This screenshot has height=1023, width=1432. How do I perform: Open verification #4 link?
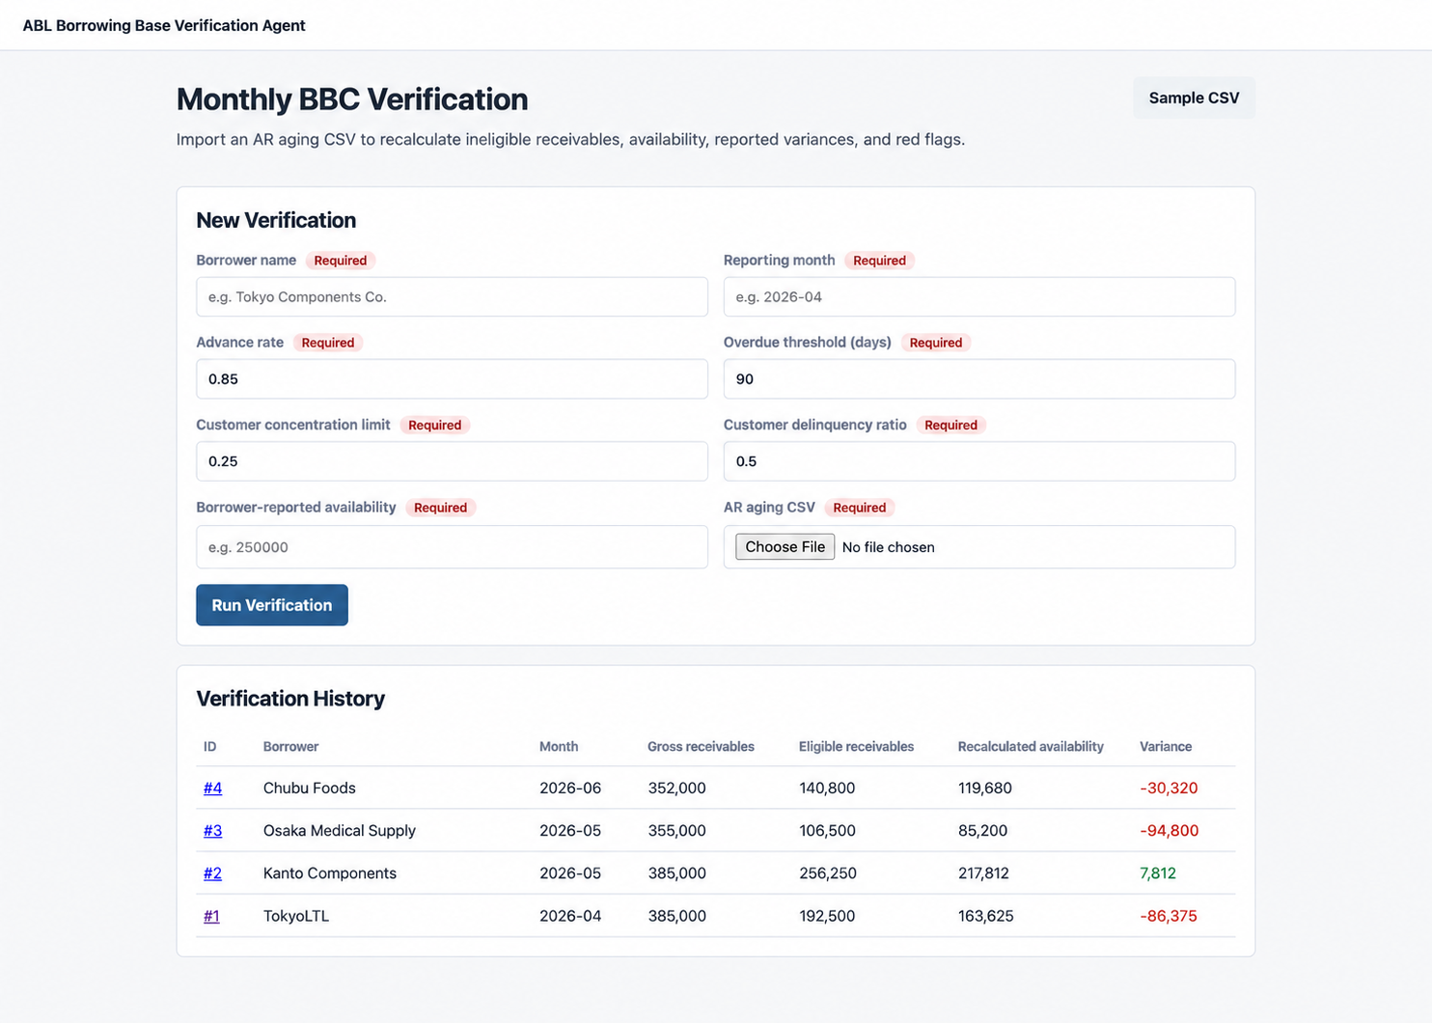pyautogui.click(x=212, y=788)
